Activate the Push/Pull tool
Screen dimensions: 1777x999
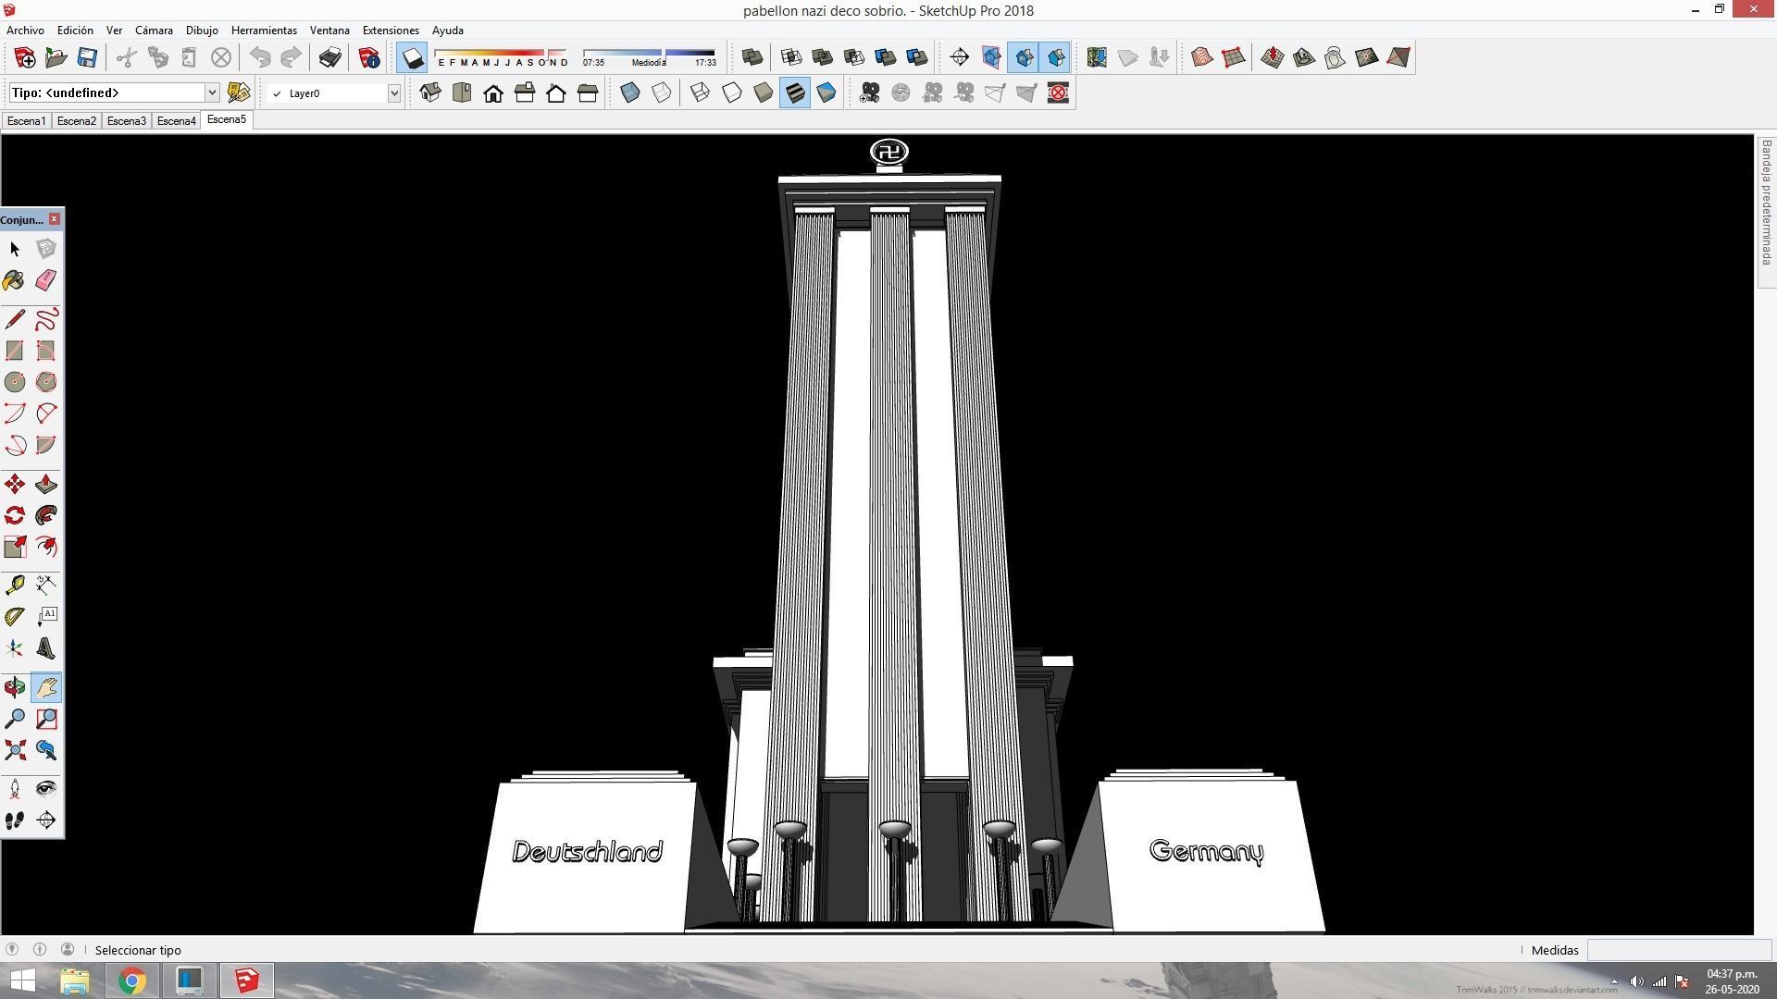pos(45,485)
